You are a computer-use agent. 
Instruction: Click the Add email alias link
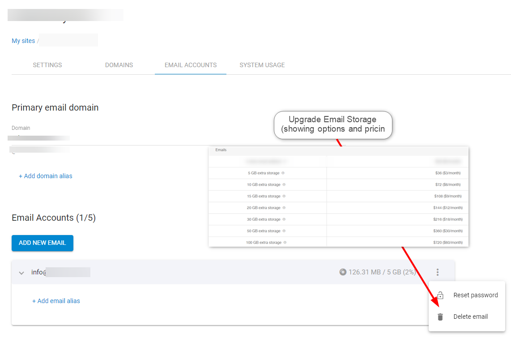pos(56,301)
